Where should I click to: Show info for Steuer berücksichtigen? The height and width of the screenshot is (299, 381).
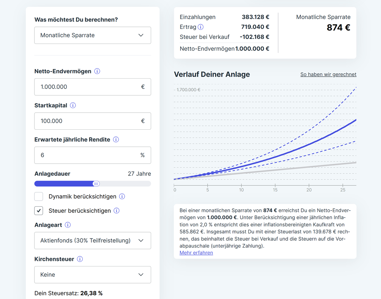point(116,211)
